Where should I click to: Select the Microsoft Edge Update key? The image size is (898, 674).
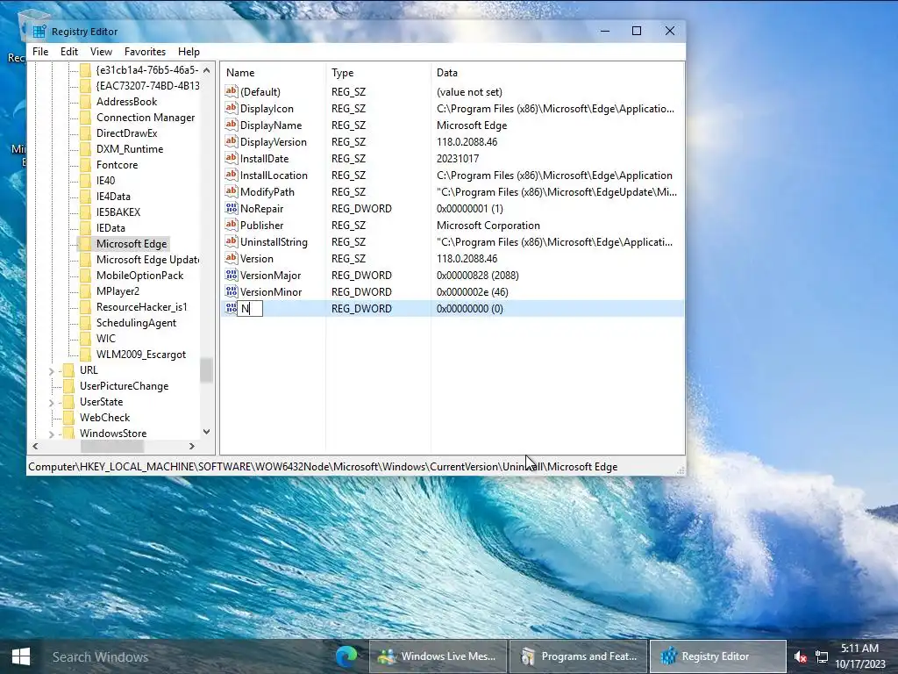coord(147,260)
